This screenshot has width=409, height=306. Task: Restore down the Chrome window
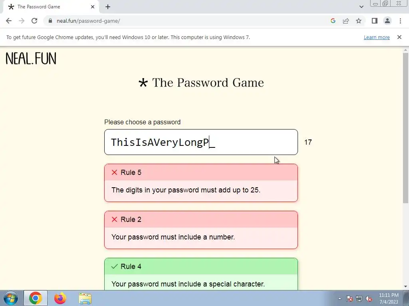click(385, 4)
